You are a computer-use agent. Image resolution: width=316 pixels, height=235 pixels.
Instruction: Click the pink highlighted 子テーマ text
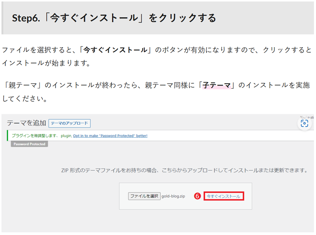[x=216, y=85]
